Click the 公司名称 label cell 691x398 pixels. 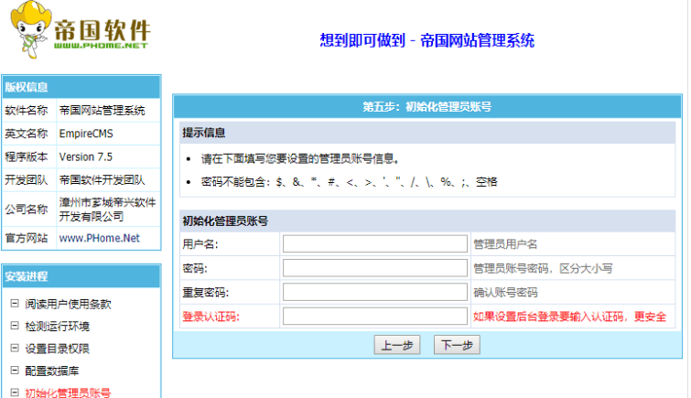tap(29, 209)
